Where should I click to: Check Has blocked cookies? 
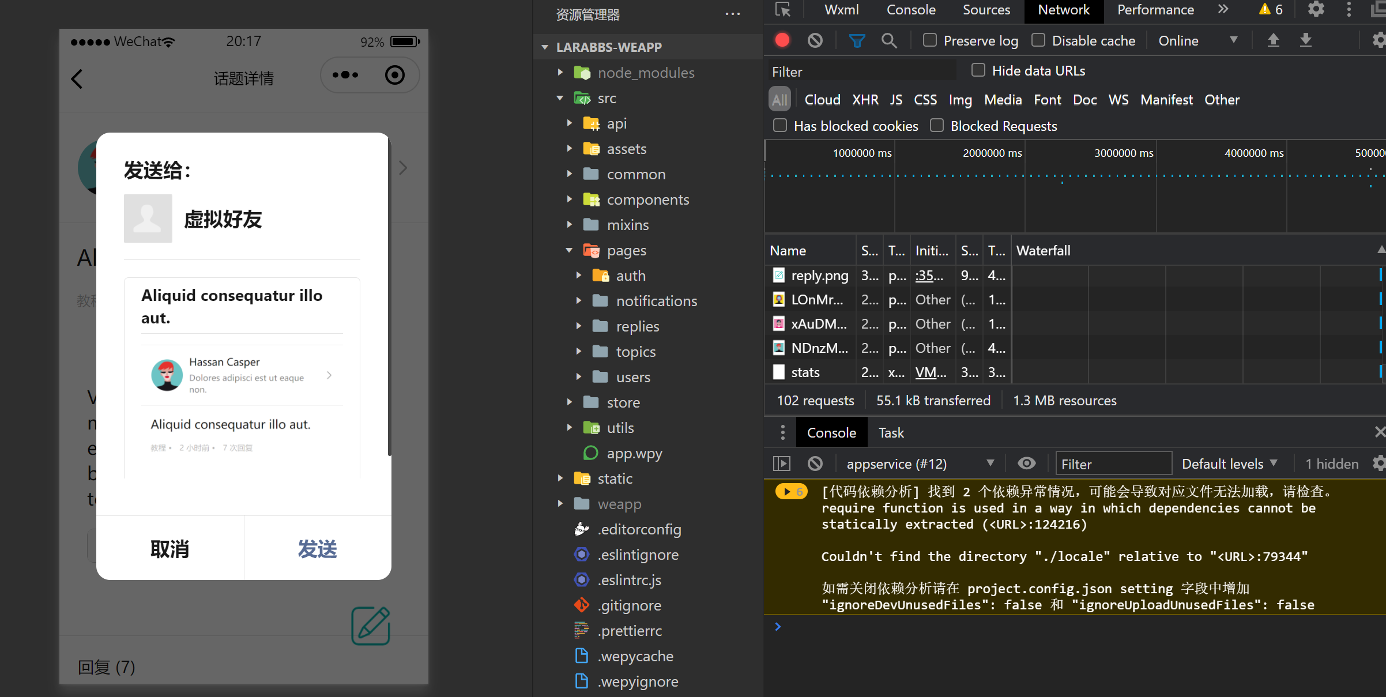779,125
